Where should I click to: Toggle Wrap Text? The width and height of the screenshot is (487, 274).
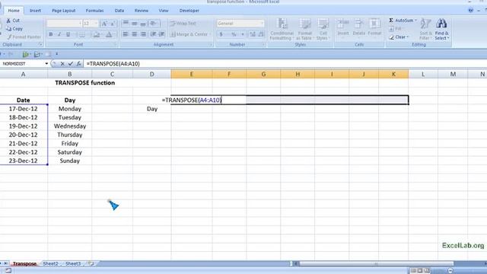coord(183,24)
